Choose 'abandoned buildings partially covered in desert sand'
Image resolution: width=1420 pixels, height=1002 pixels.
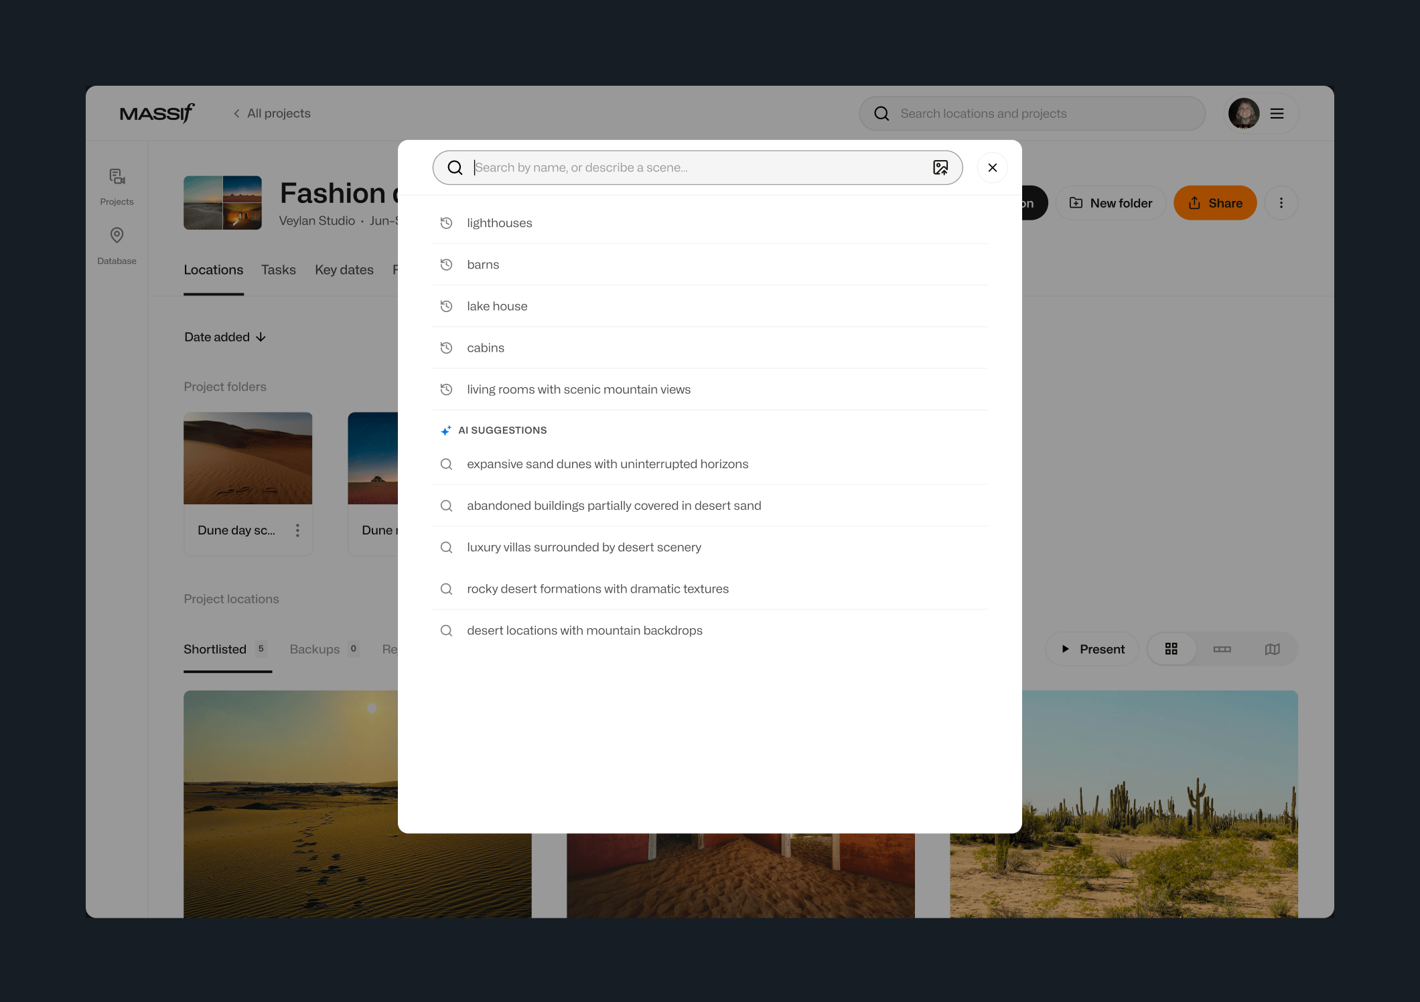710,506
